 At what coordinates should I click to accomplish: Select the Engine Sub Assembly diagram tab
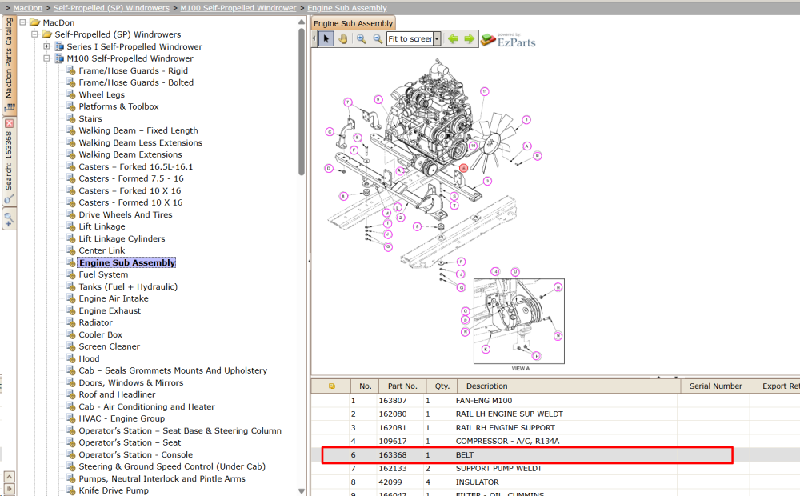pyautogui.click(x=353, y=23)
